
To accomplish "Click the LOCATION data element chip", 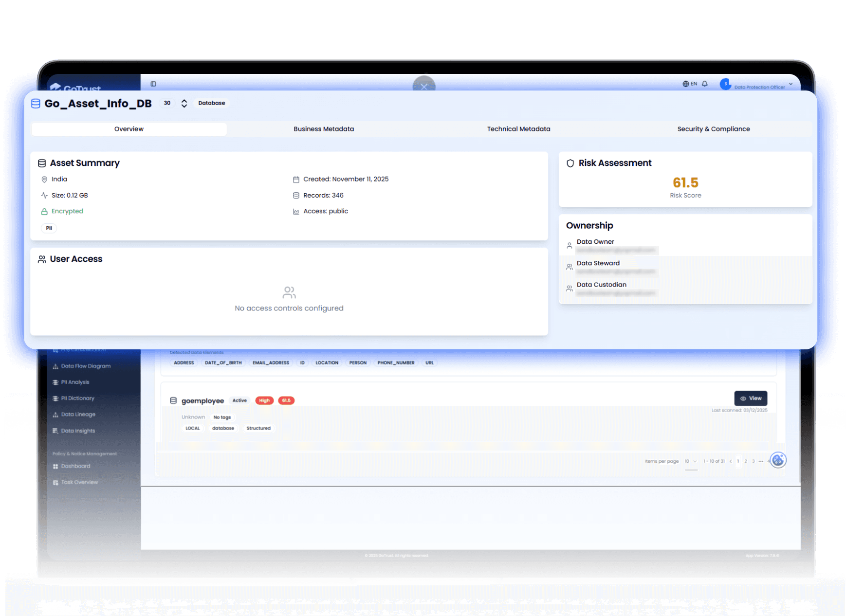I will pyautogui.click(x=327, y=363).
